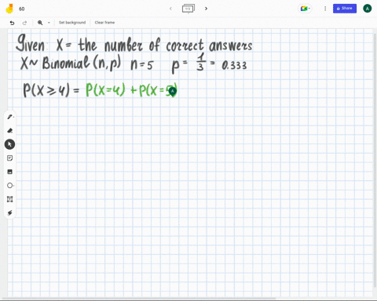The width and height of the screenshot is (377, 301).
Task: Select the Circle shape tool
Action: tap(10, 186)
